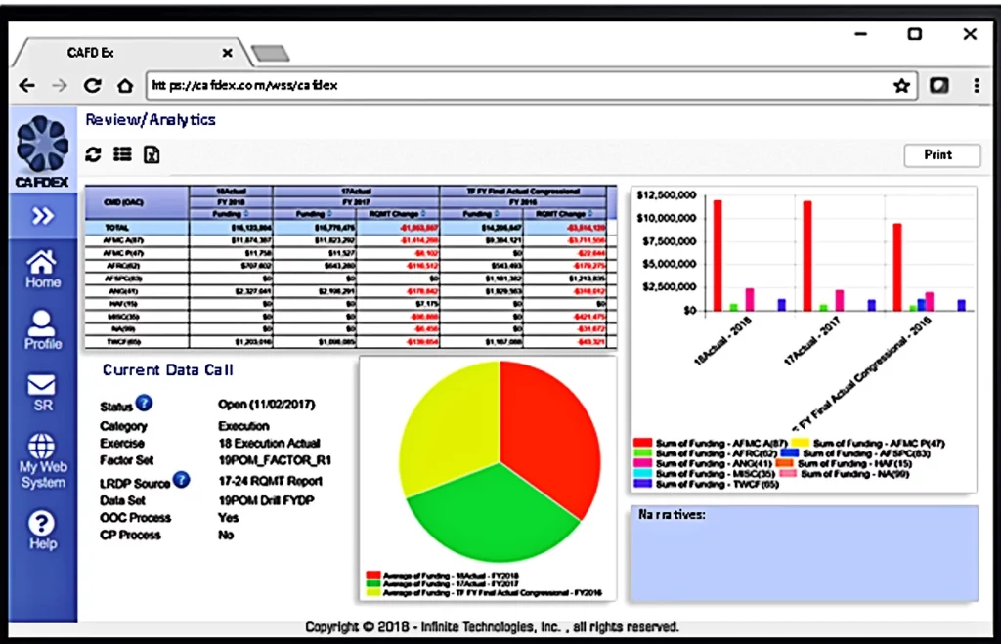Select the CAFD Ex browser tab

point(127,53)
